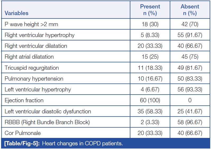Screen dimensions: 211x149
Task: Click the 49 (81.67) absent value cell
Action: point(190,68)
